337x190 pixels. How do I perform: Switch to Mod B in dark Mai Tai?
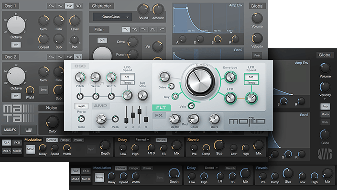click(86, 179)
